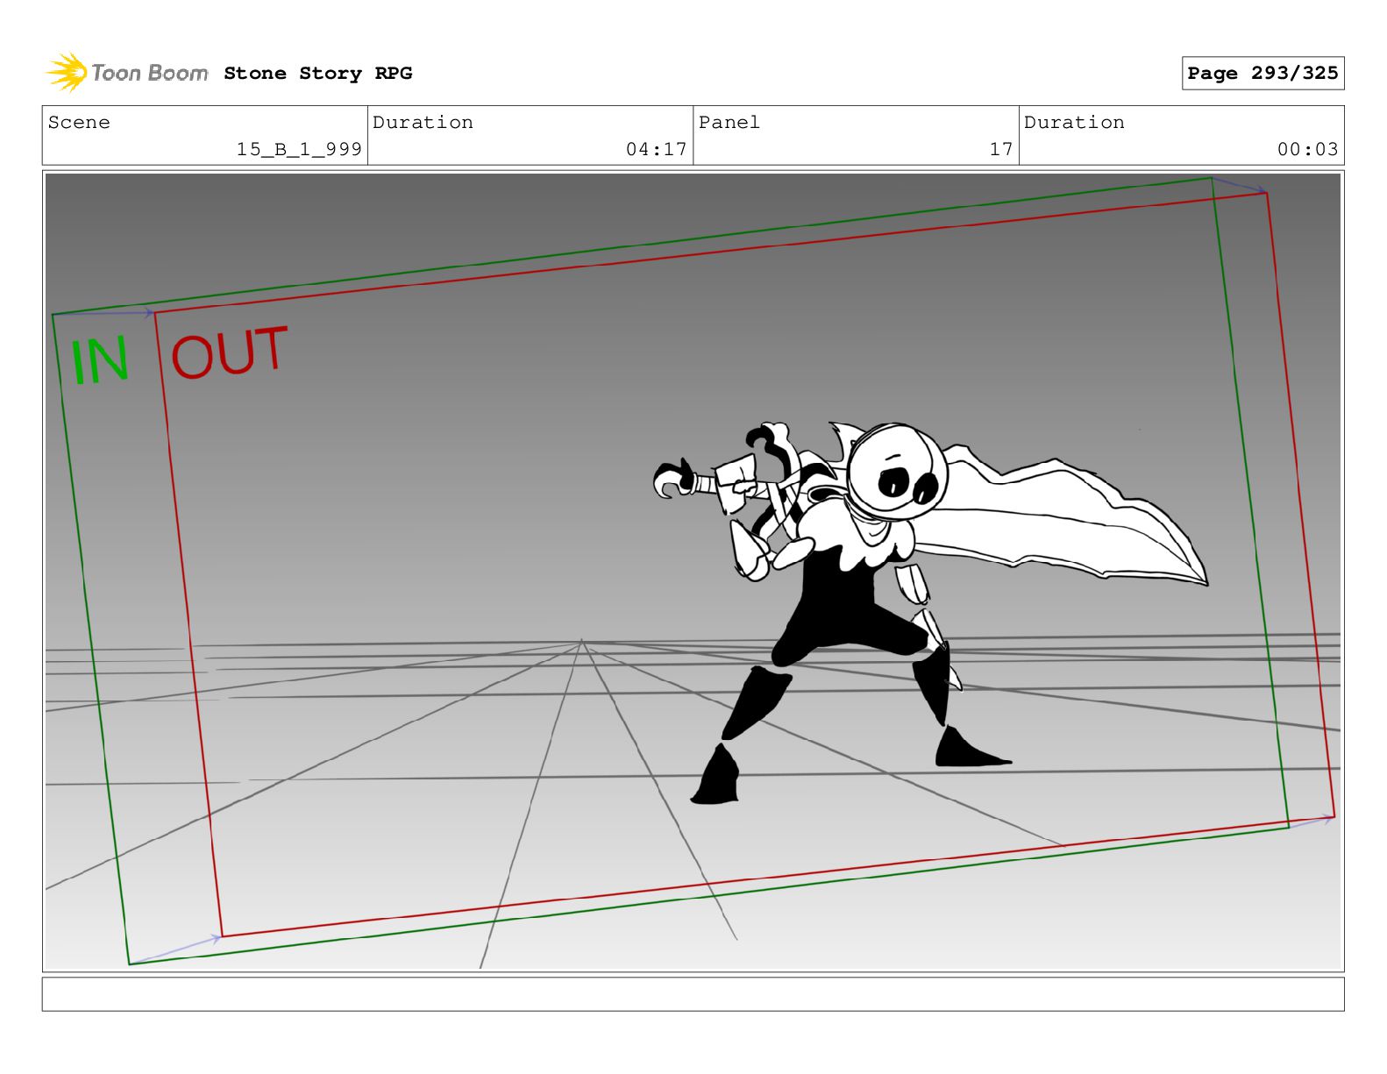This screenshot has height=1074, width=1387.
Task: Click the Scene header label
Action: tap(79, 123)
